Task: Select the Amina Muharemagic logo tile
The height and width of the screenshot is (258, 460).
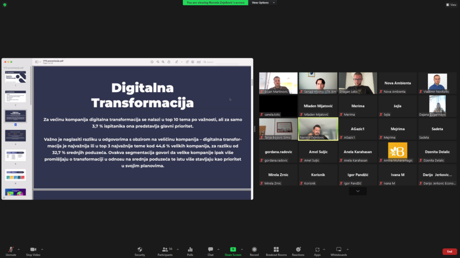Action: (398, 152)
